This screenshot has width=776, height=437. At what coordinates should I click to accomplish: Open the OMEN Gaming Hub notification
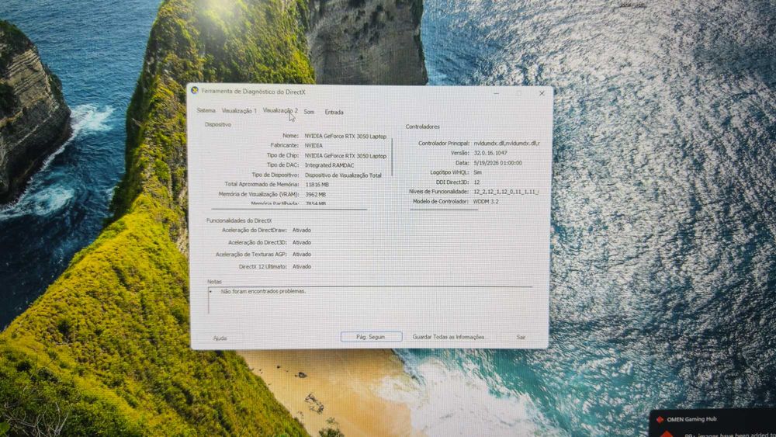[x=712, y=423]
